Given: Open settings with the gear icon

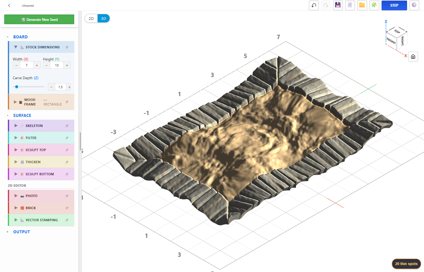Looking at the screenshot, I should [414, 5].
